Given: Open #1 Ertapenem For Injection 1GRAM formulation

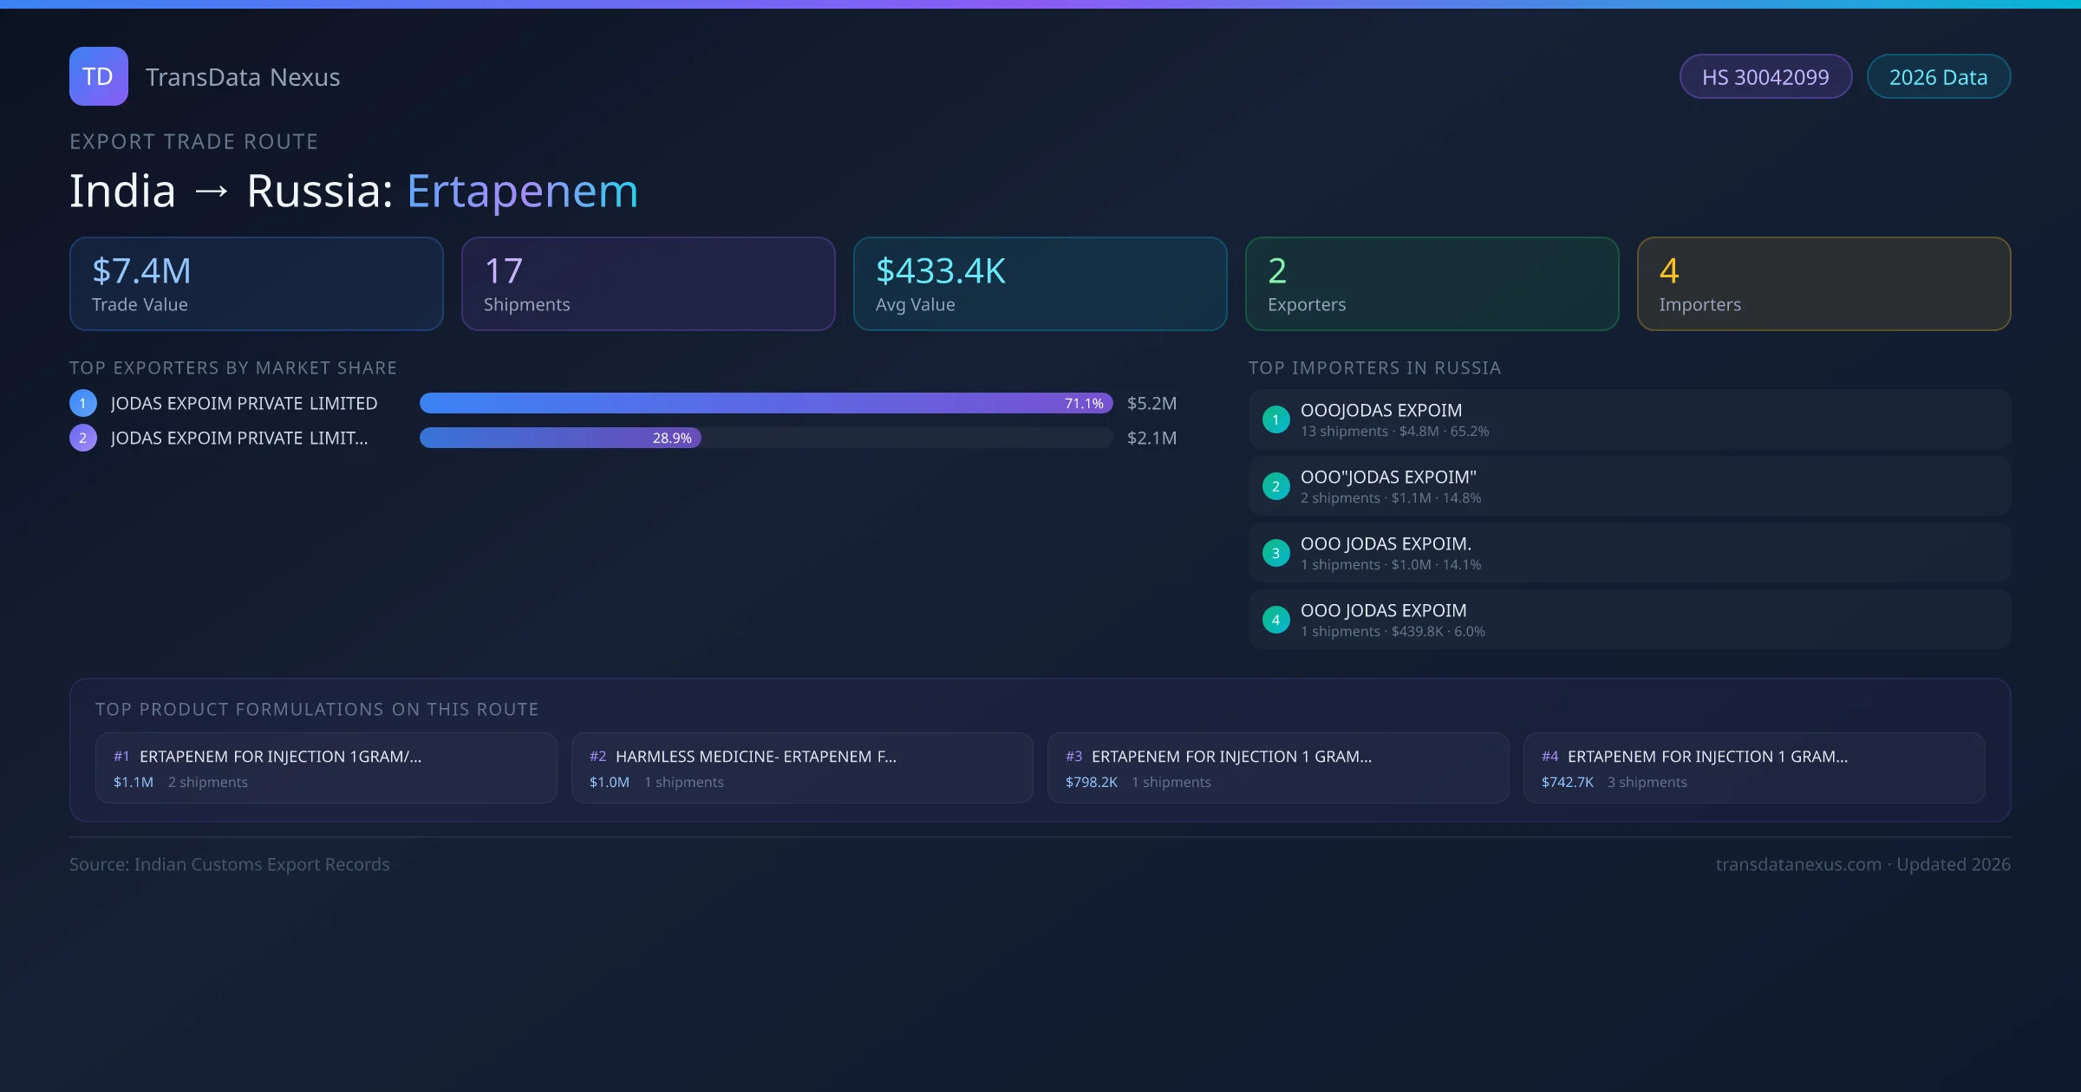Looking at the screenshot, I should coord(326,768).
